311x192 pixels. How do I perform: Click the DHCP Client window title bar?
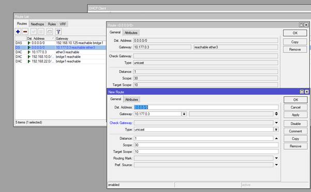point(199,8)
